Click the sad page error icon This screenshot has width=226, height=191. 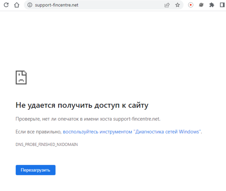point(21,78)
